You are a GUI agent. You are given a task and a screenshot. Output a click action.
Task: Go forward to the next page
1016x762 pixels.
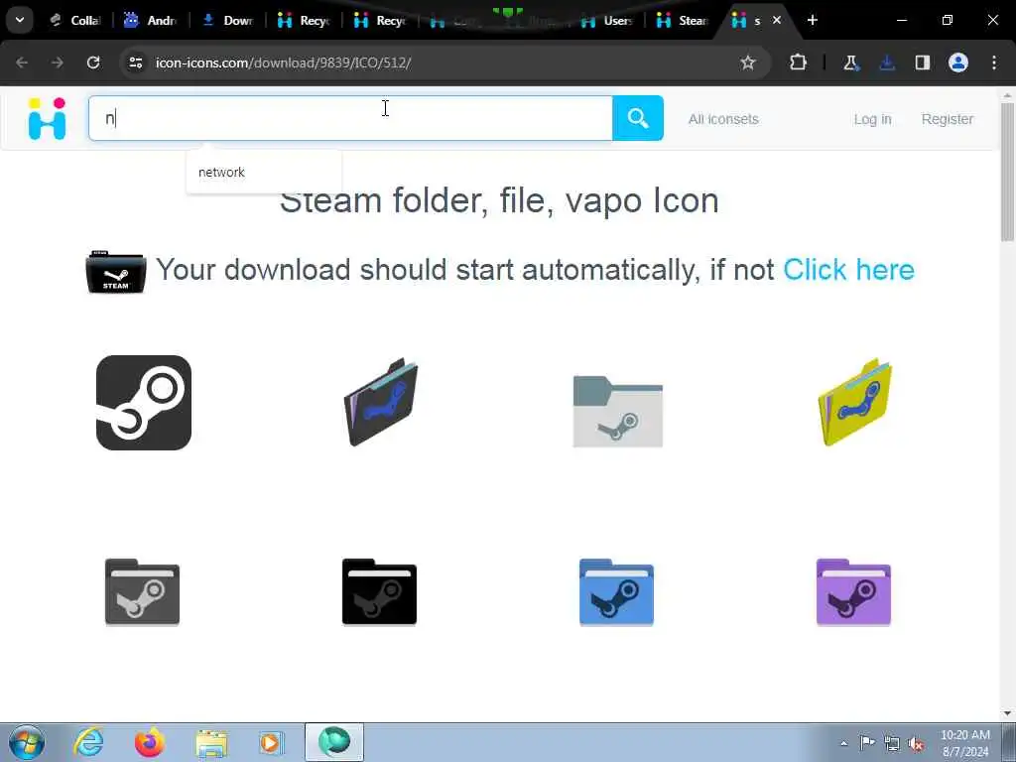(x=58, y=63)
